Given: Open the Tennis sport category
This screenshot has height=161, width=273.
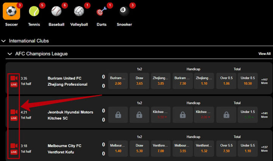Looking at the screenshot, I should [x=34, y=11].
